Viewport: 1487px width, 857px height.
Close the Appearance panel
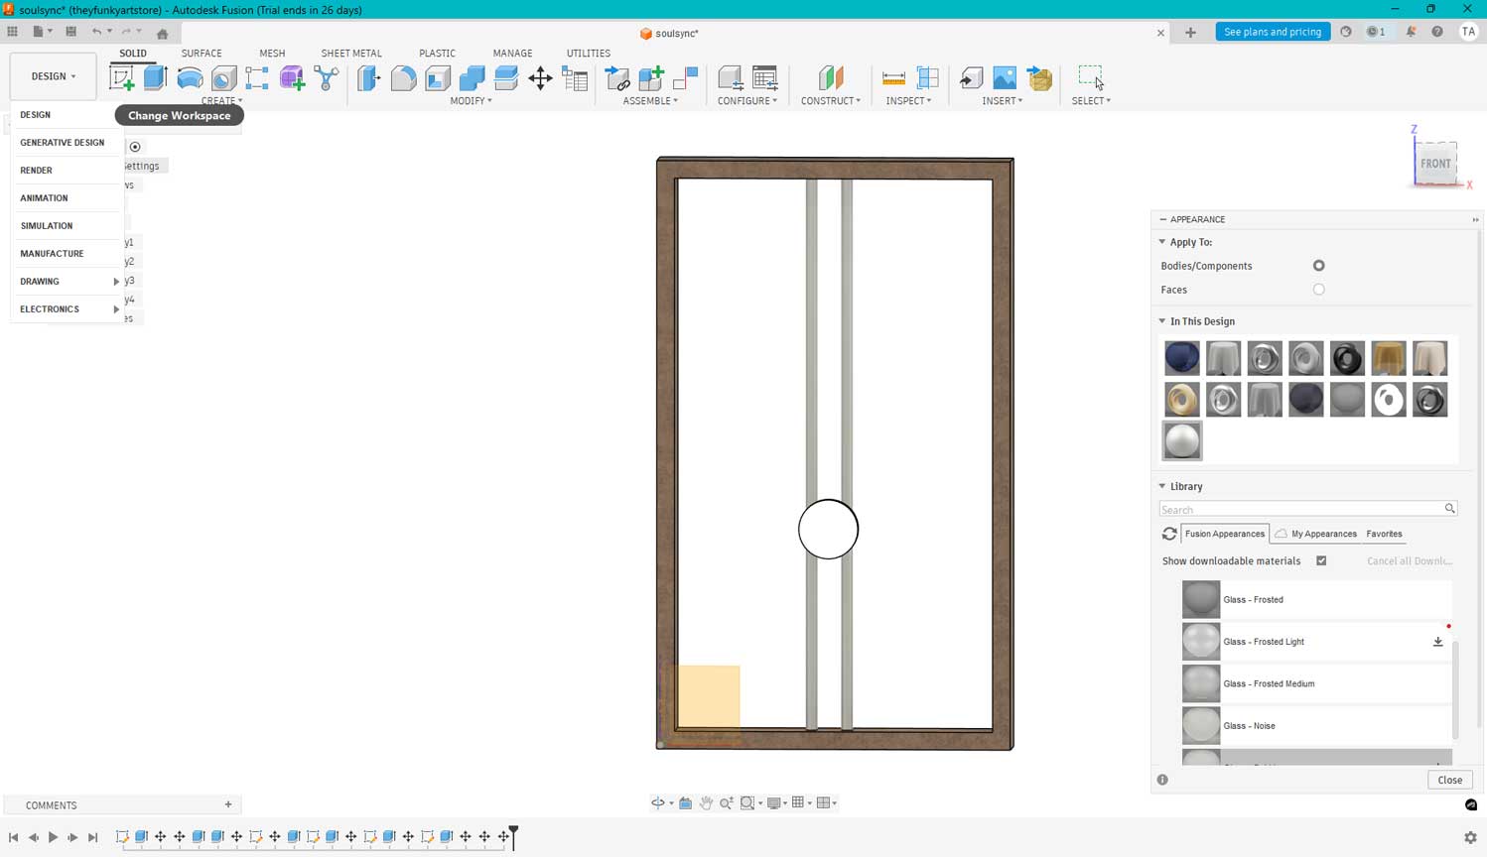tap(1449, 780)
